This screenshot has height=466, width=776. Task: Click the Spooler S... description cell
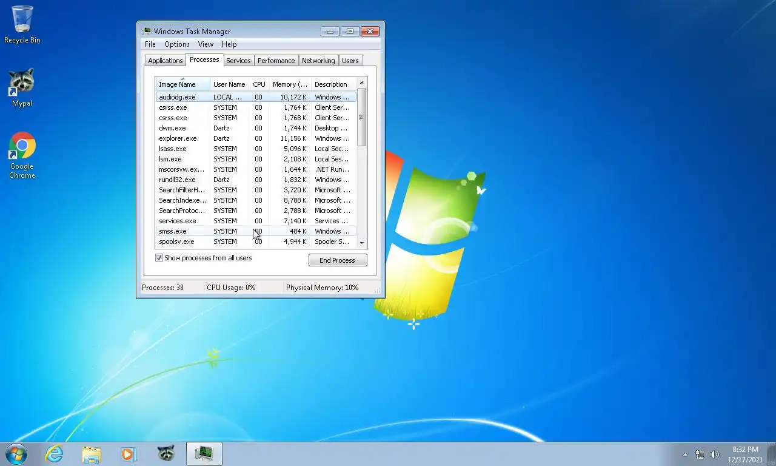[x=332, y=241]
